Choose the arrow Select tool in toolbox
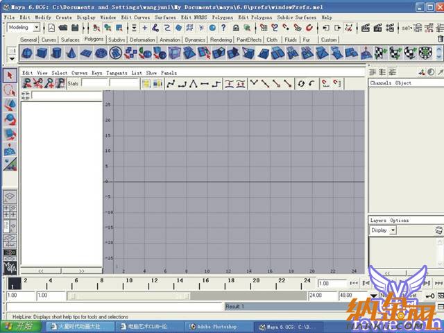The width and height of the screenshot is (444, 333). point(10,76)
